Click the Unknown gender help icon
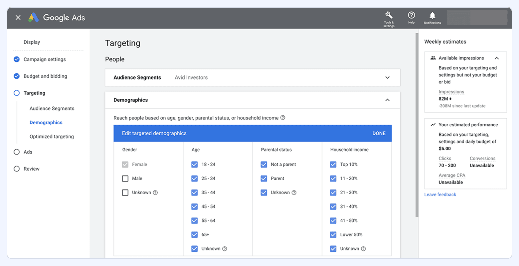The height and width of the screenshot is (266, 519). click(155, 193)
